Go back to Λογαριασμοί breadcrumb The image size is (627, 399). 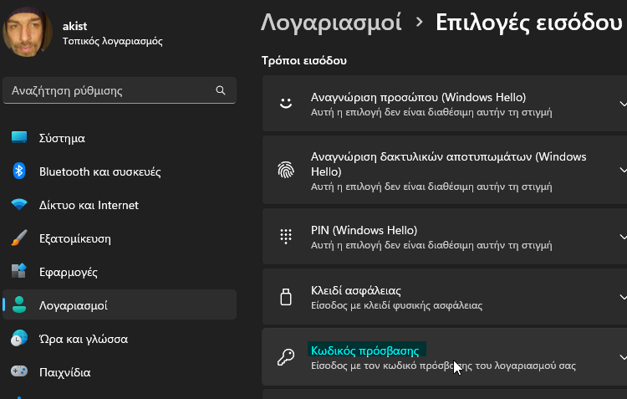click(331, 23)
